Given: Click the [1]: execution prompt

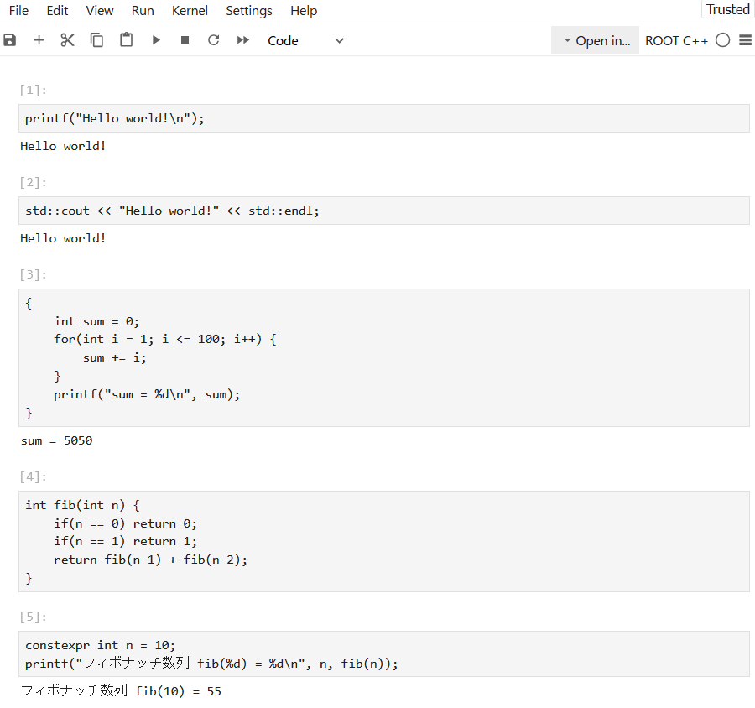Looking at the screenshot, I should [34, 90].
